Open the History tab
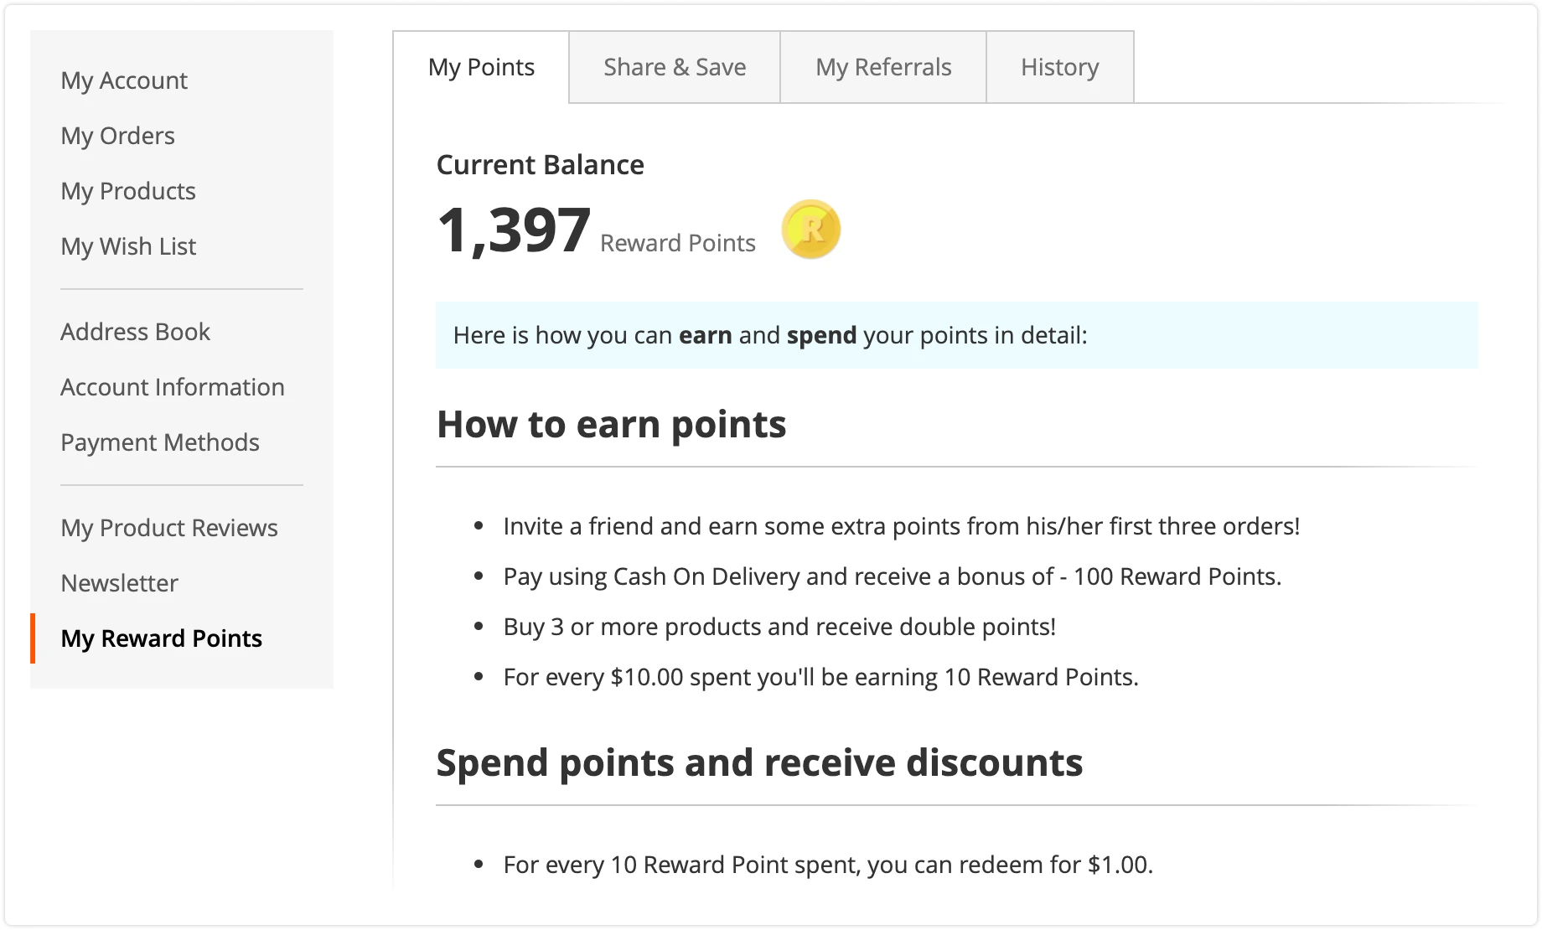The height and width of the screenshot is (930, 1542). click(x=1058, y=66)
